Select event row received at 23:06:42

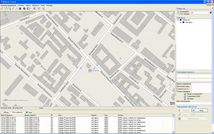tap(86, 124)
